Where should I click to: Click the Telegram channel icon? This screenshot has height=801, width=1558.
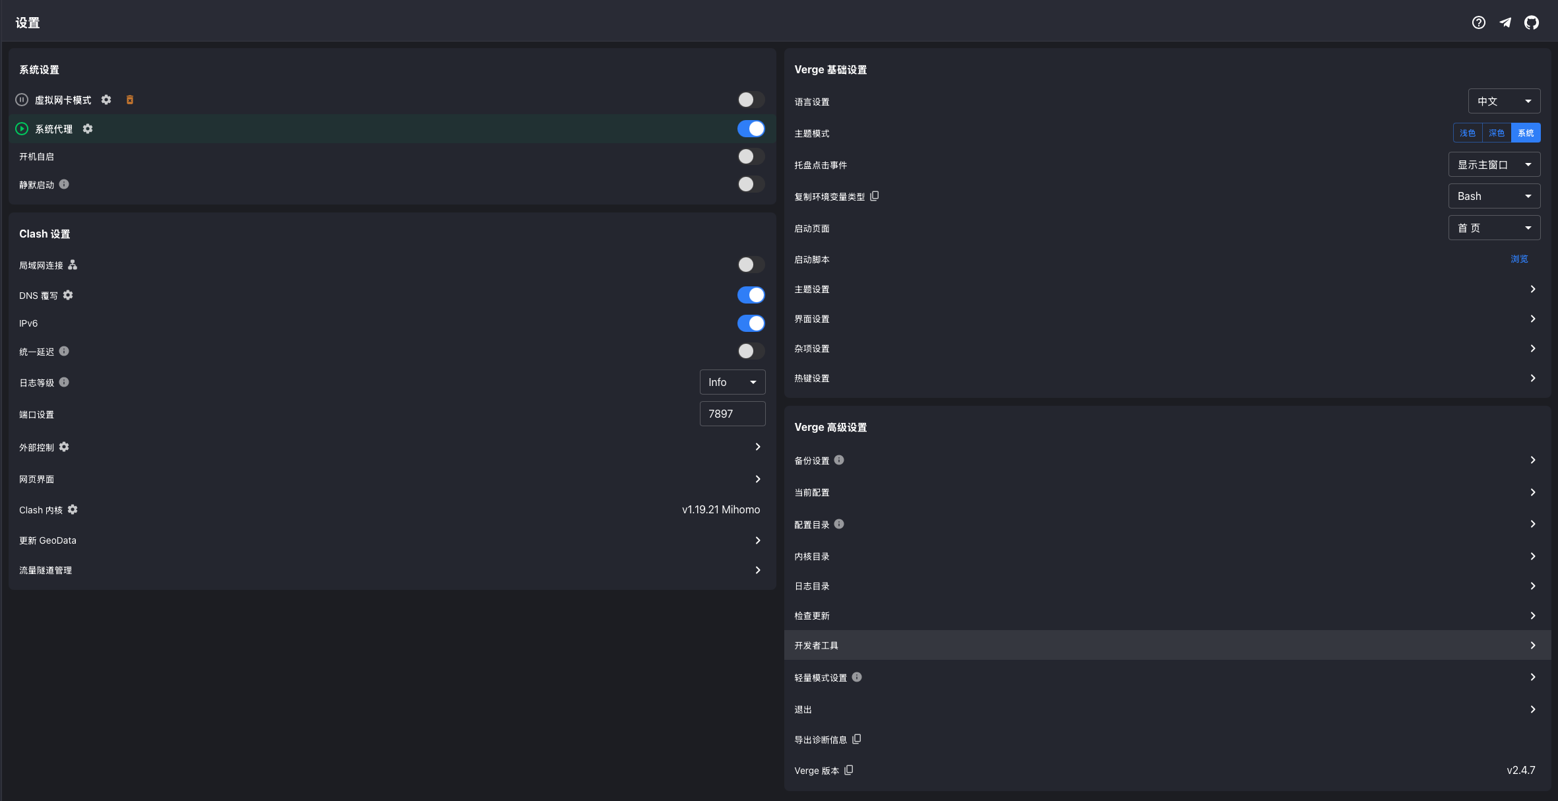coord(1505,23)
